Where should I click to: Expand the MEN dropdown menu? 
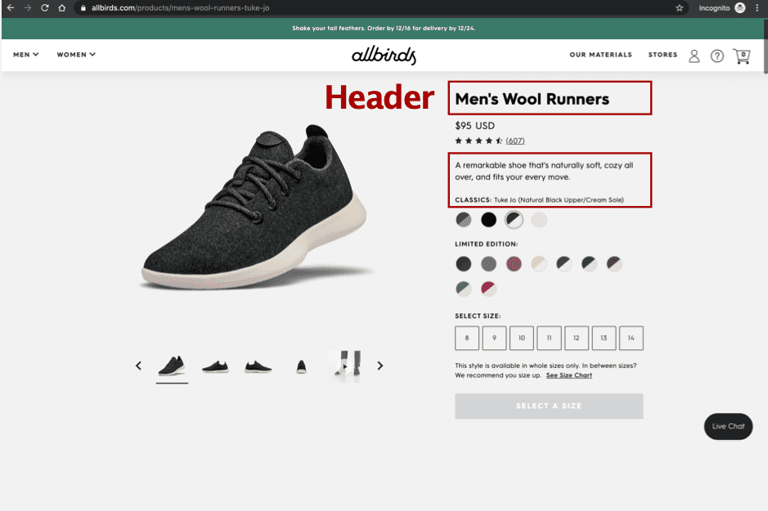click(x=26, y=54)
